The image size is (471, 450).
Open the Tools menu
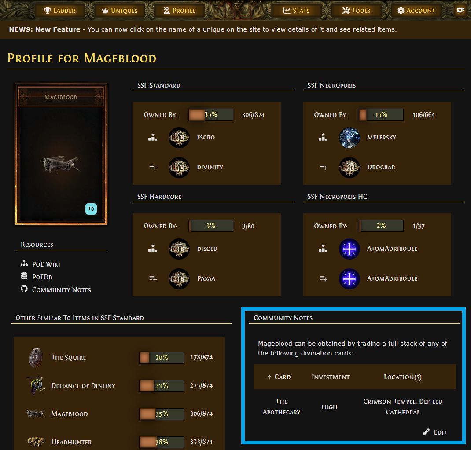click(356, 11)
